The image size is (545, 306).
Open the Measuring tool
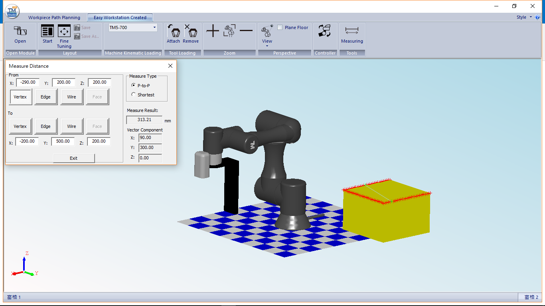point(352,35)
